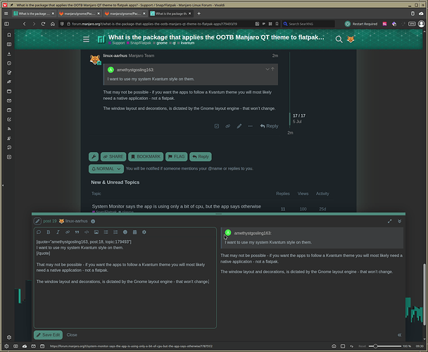Click the pencil edit icon beside post 19
This screenshot has width=428, height=352.
pos(37,221)
